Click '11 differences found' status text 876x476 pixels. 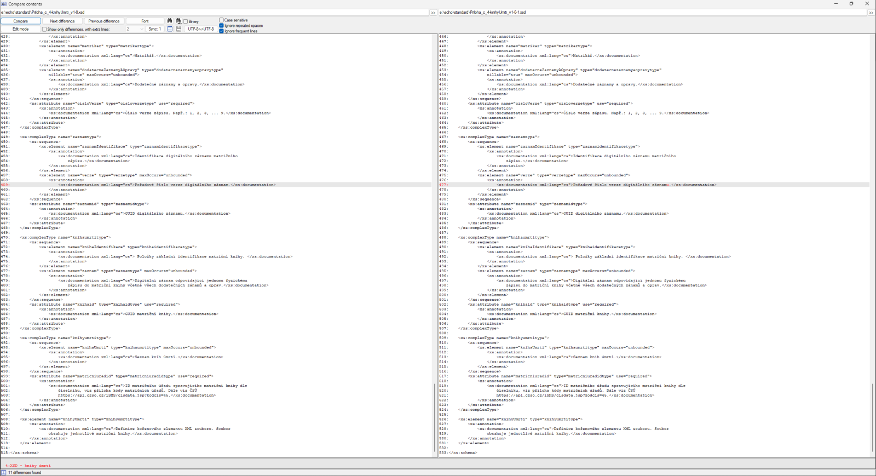click(25, 472)
